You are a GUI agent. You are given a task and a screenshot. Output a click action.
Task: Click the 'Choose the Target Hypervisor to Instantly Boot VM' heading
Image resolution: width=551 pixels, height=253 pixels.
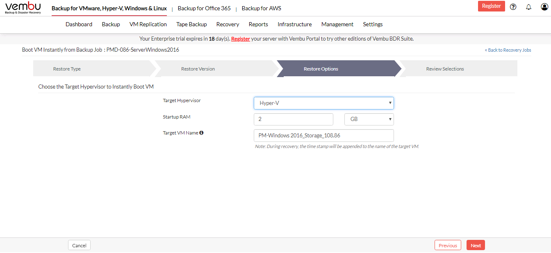click(x=96, y=87)
